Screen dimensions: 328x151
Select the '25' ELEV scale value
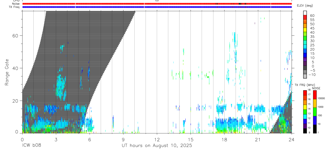pyautogui.click(x=312, y=45)
